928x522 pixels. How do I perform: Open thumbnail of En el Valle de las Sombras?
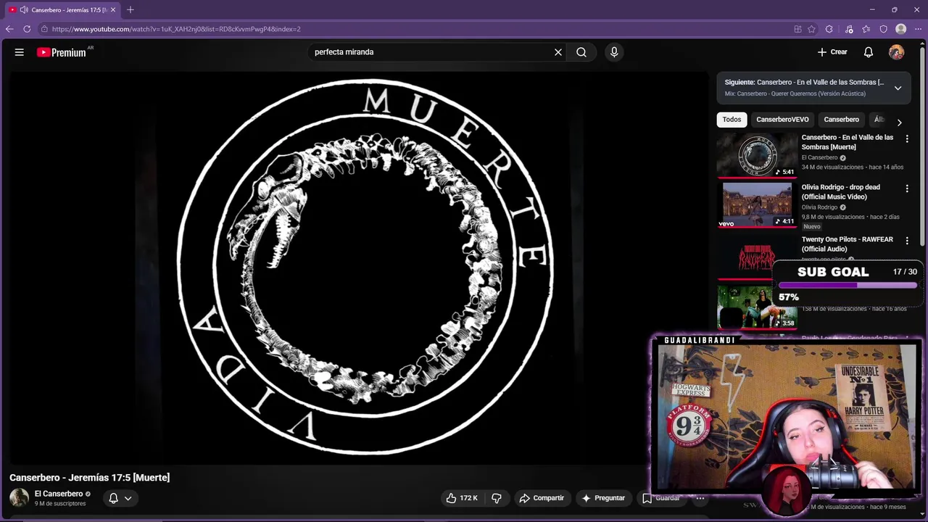[x=757, y=155]
